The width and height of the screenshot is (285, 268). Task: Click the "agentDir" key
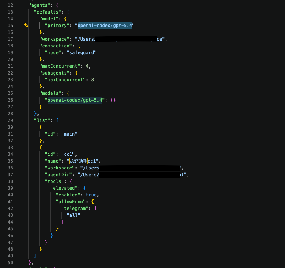(x=59, y=175)
